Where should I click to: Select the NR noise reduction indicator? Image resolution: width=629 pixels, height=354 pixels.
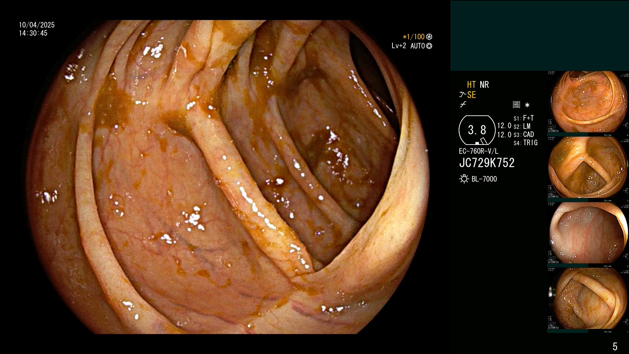point(484,85)
